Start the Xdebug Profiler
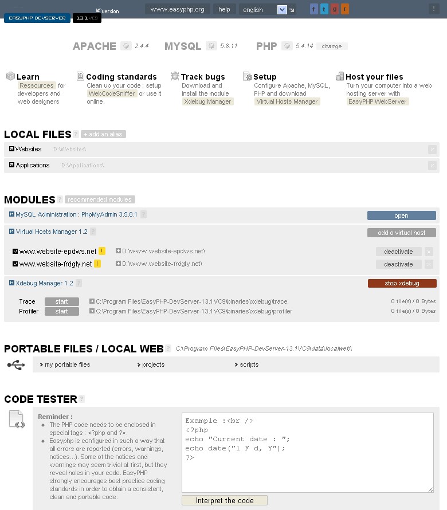447x510 pixels. [x=62, y=312]
